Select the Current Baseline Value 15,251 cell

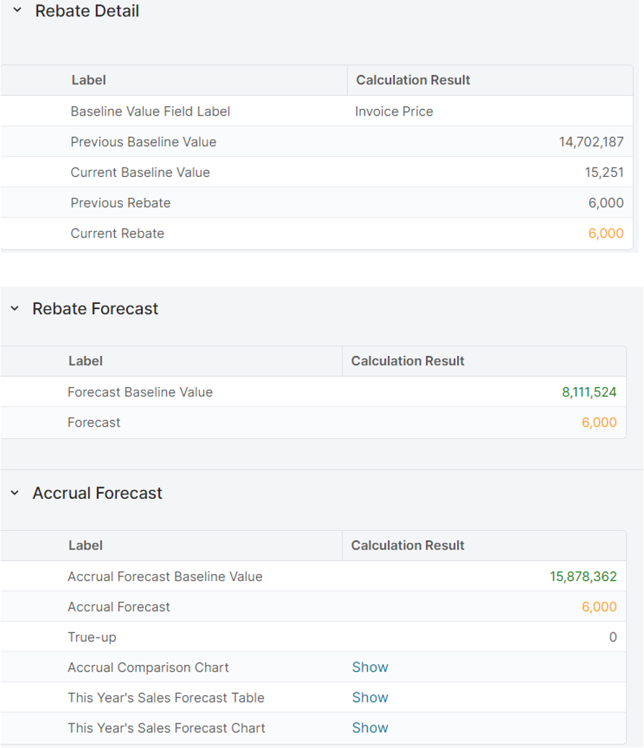(x=604, y=173)
